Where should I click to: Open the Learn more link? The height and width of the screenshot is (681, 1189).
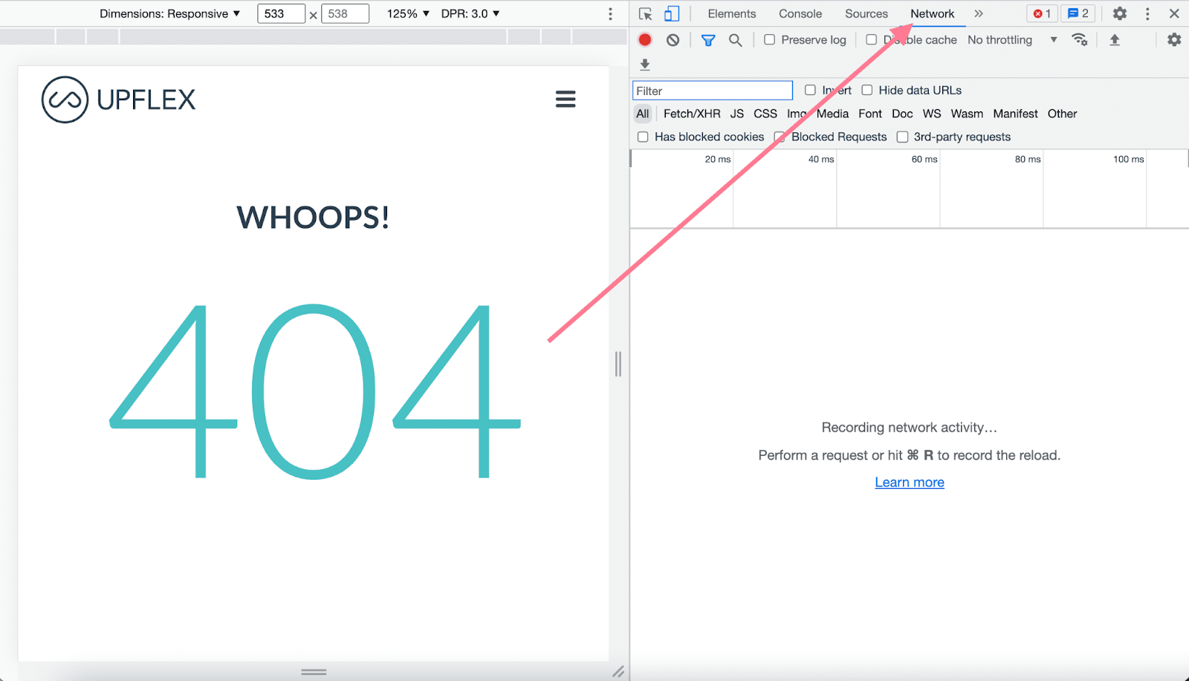[910, 482]
